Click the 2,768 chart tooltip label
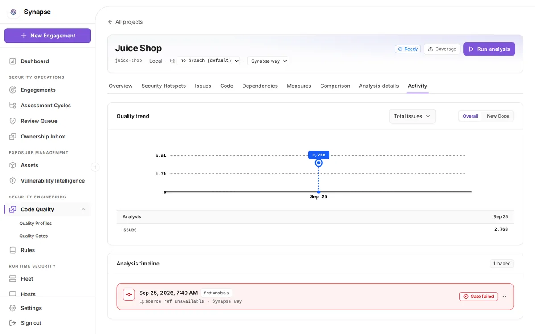This screenshot has height=334, width=535. pos(319,155)
